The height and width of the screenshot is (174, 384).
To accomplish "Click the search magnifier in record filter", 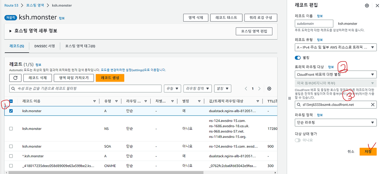I will (13, 88).
